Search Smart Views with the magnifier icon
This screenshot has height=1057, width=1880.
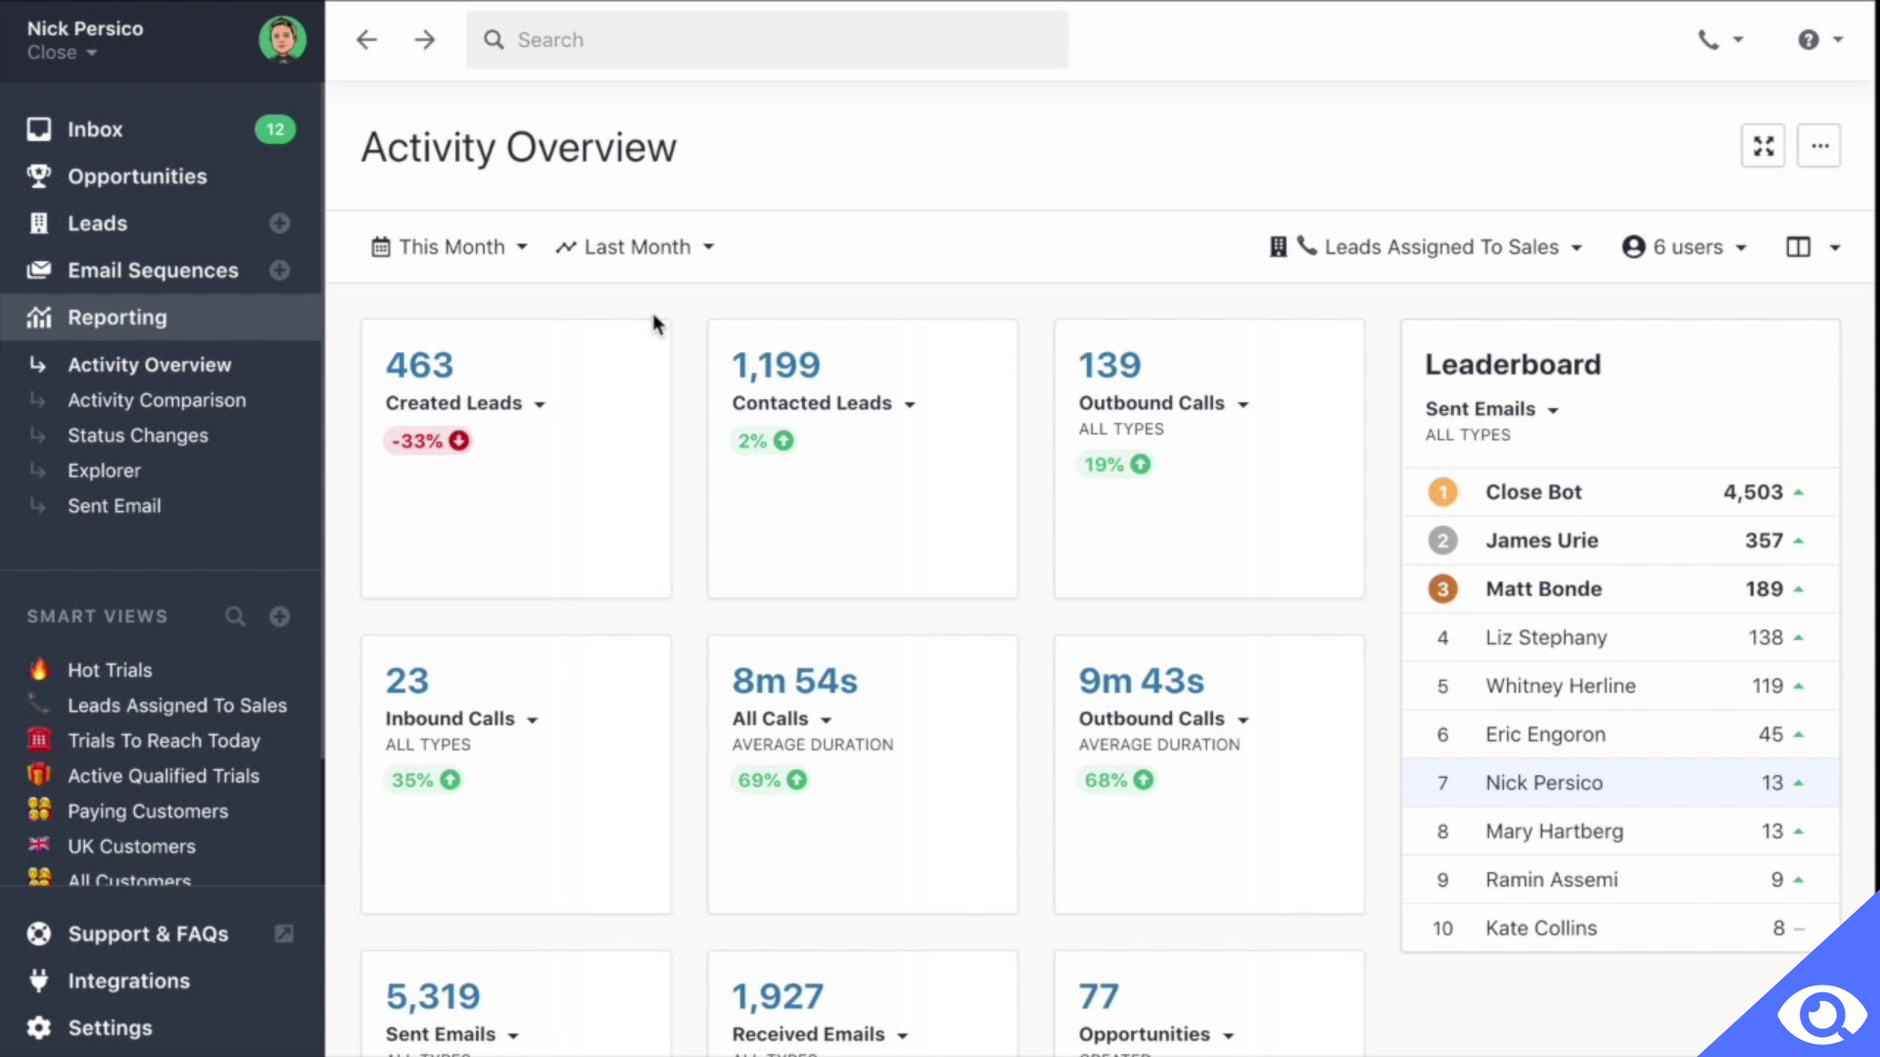(x=235, y=616)
